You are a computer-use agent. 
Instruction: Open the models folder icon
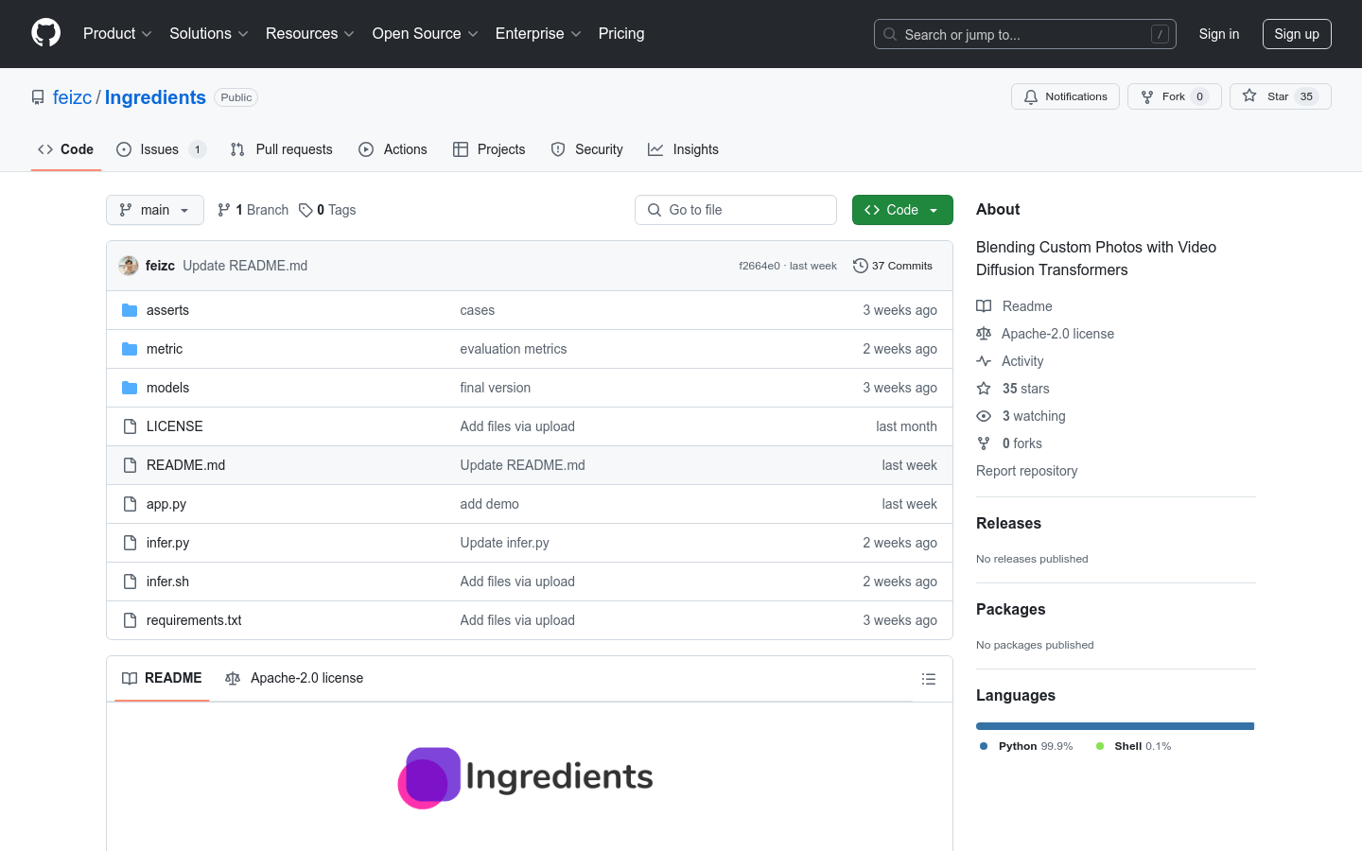tap(130, 388)
